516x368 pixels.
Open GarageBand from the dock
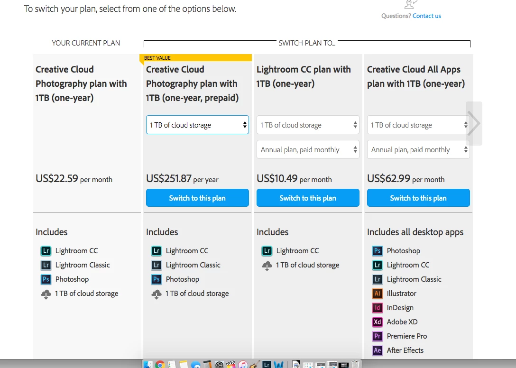tap(255, 364)
